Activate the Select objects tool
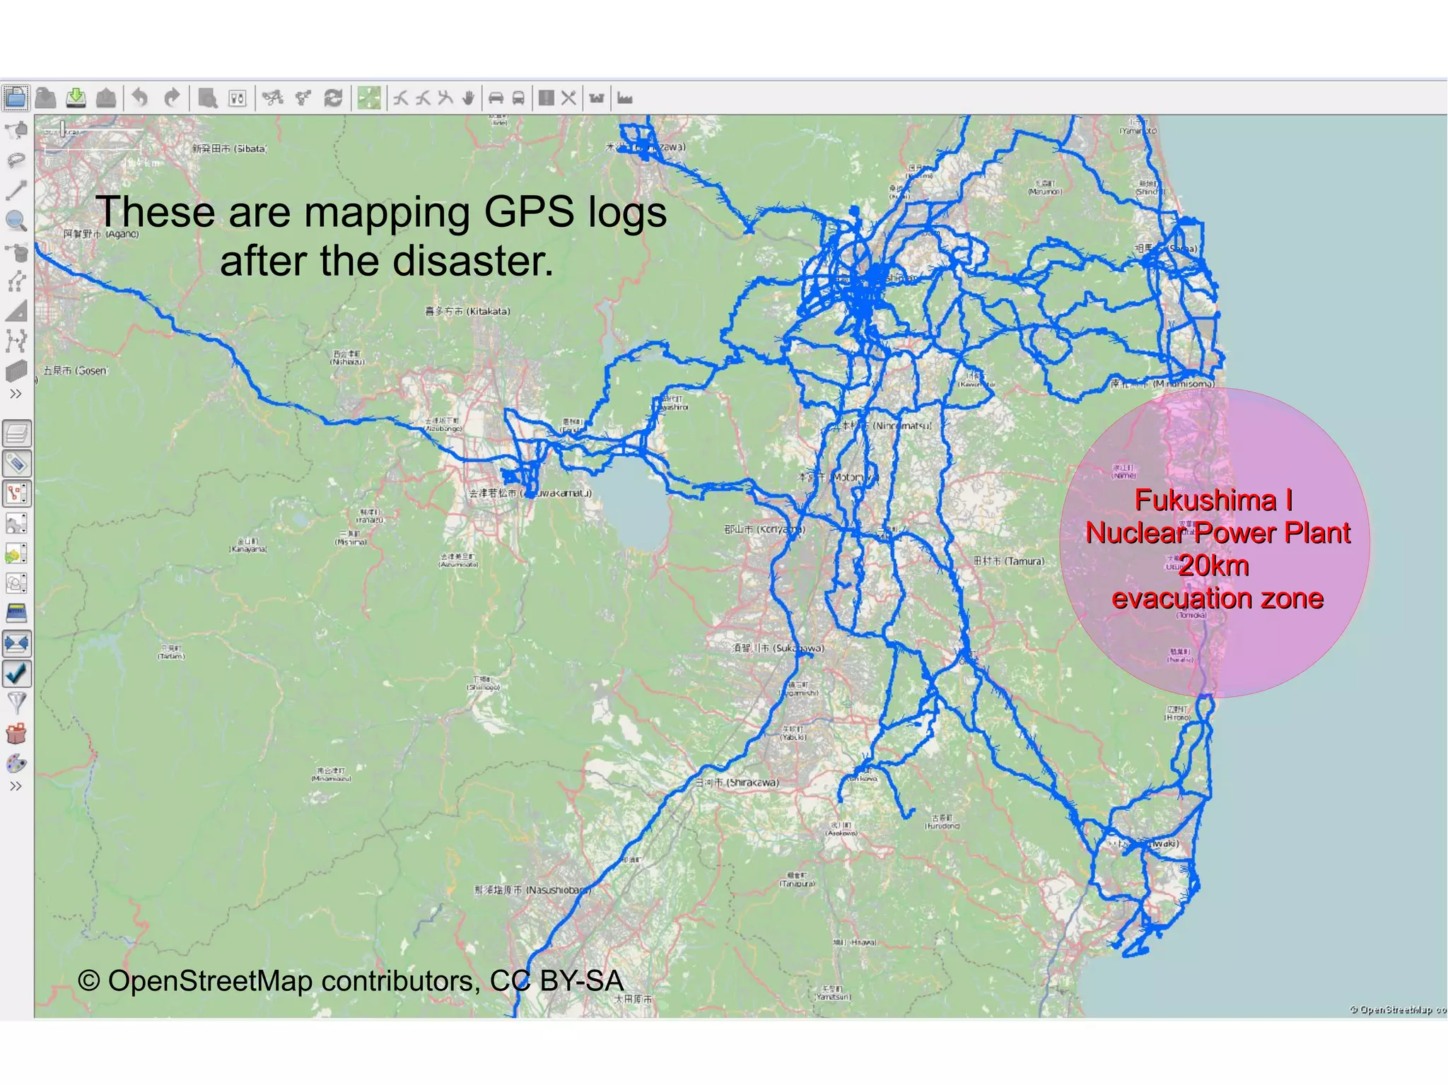This screenshot has width=1448, height=1085. pyautogui.click(x=16, y=129)
